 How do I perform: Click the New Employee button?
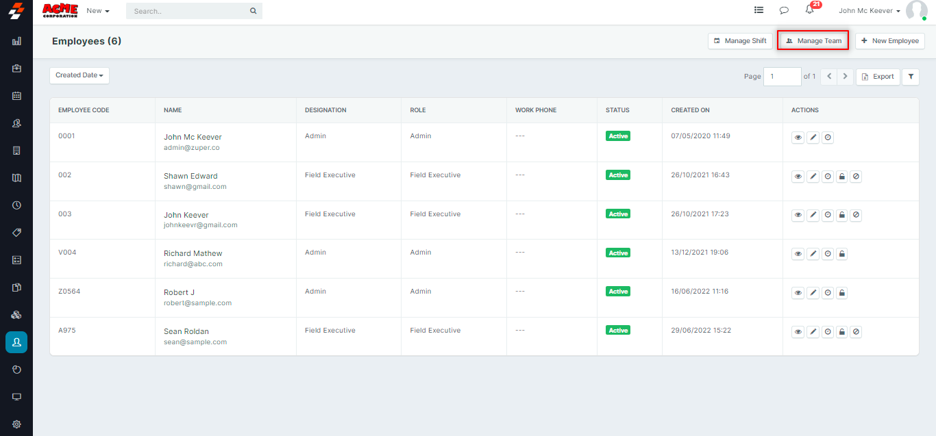tap(889, 41)
